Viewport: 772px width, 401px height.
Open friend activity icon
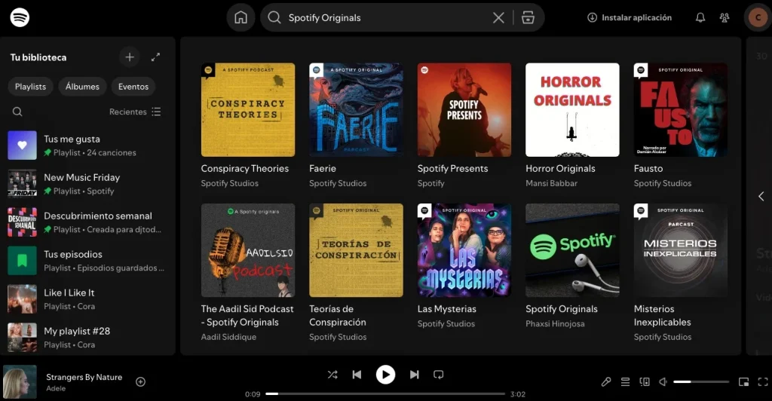pyautogui.click(x=725, y=17)
